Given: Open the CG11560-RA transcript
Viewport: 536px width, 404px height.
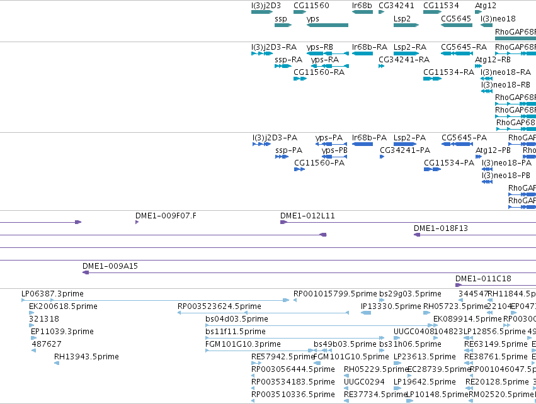Looking at the screenshot, I should pos(300,79).
